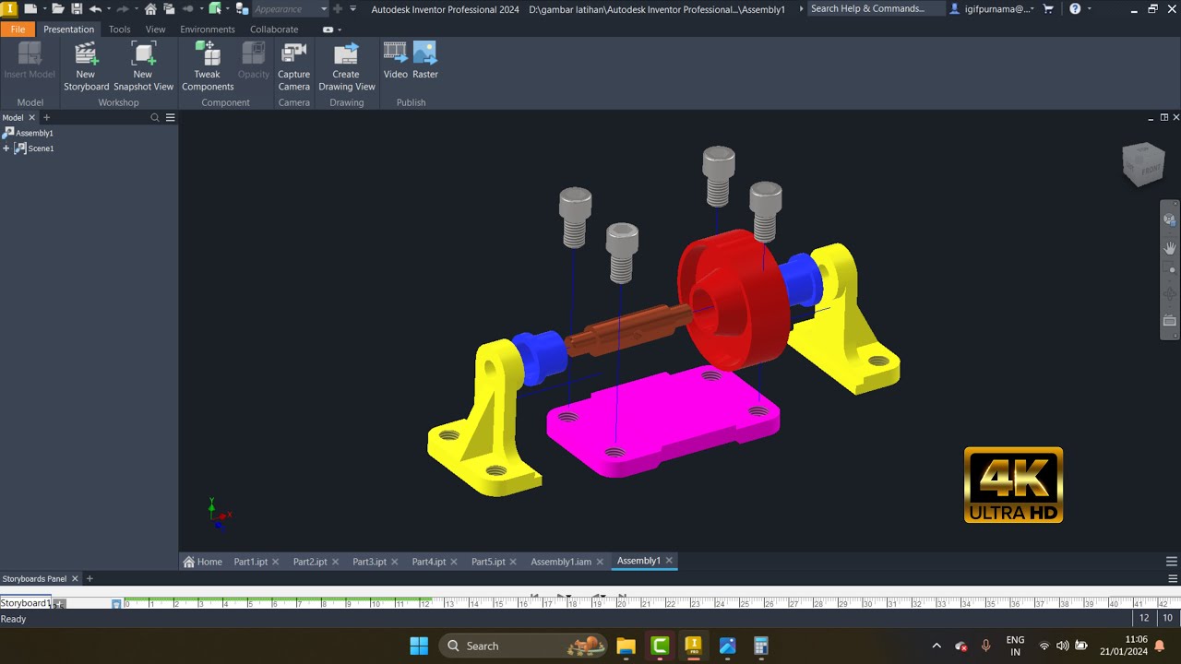This screenshot has width=1181, height=664.
Task: Click the Autodesk App Store cart icon
Action: pos(1048,8)
